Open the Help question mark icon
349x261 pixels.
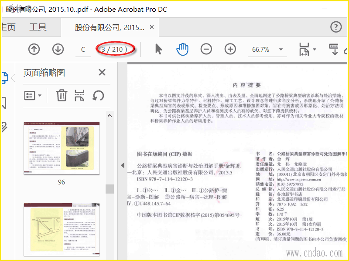click(x=336, y=27)
